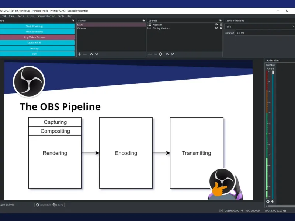
Task: Select the Main scene
Action: 111,25
